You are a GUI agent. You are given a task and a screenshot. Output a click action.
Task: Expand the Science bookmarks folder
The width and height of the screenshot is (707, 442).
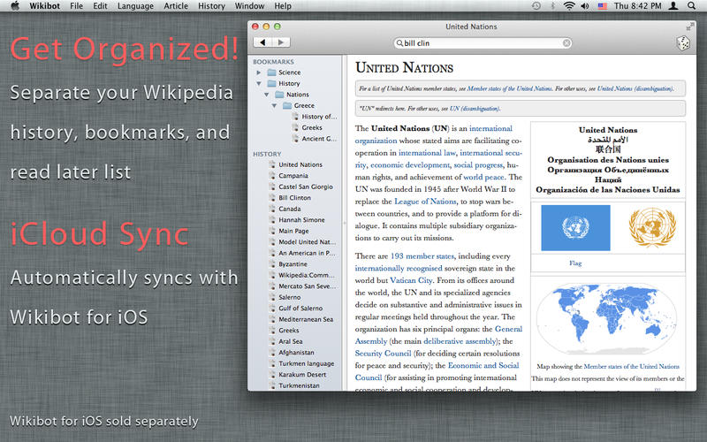coord(259,72)
